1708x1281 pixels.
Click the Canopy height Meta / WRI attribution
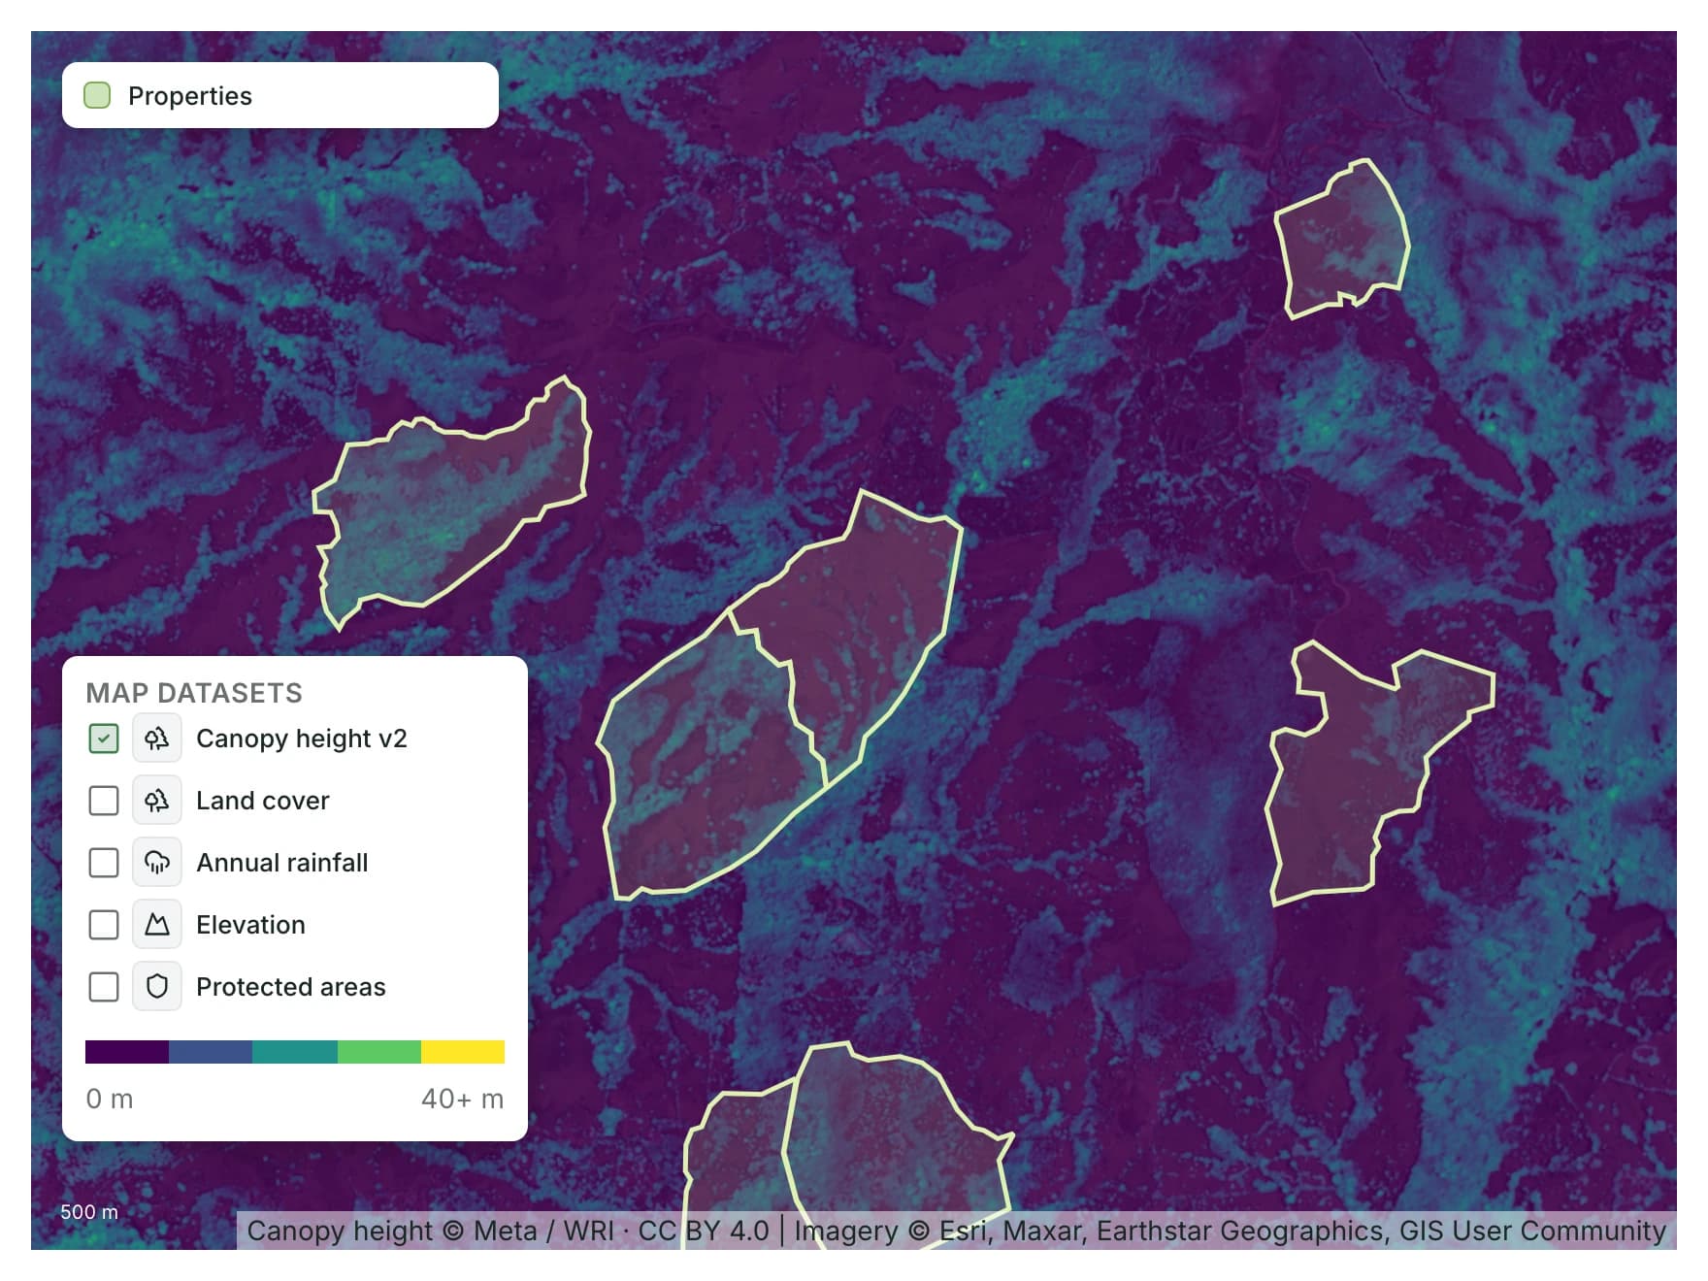(x=431, y=1231)
